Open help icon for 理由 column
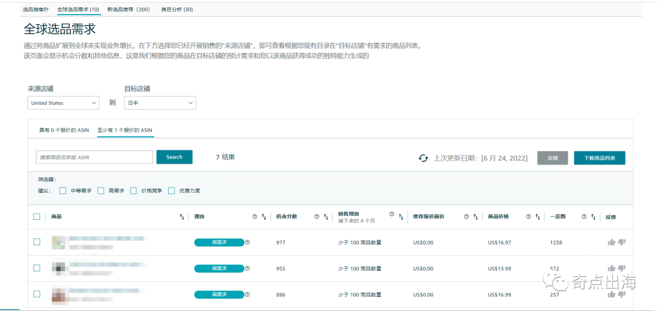658x311 pixels. [x=254, y=217]
